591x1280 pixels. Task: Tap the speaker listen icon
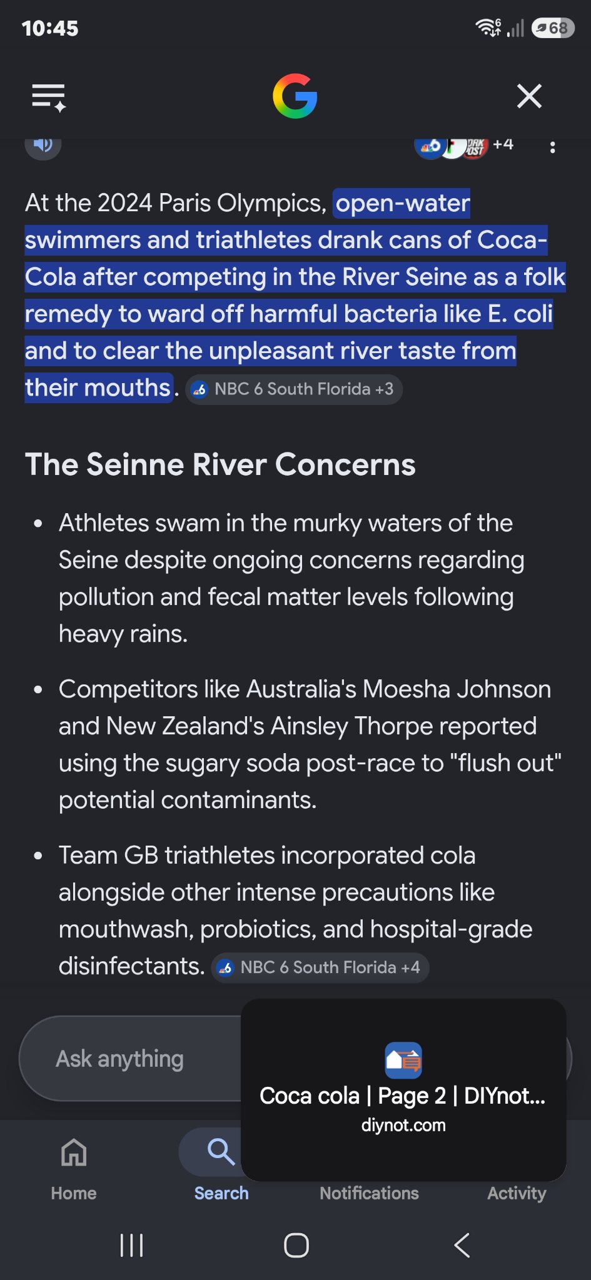43,145
